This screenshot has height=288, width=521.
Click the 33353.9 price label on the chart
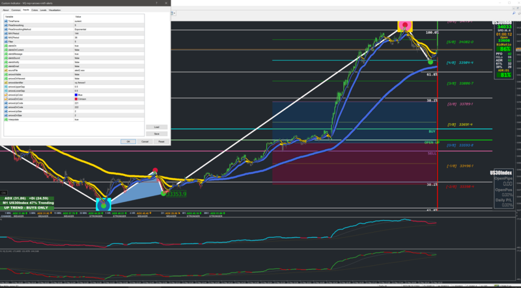176,194
